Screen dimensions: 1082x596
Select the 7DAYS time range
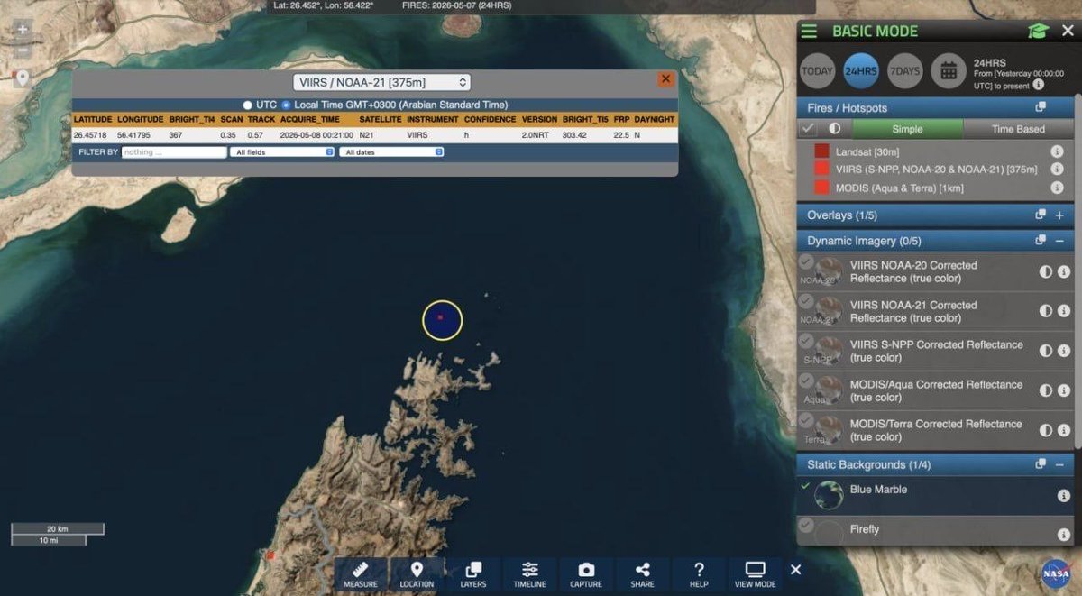[904, 71]
